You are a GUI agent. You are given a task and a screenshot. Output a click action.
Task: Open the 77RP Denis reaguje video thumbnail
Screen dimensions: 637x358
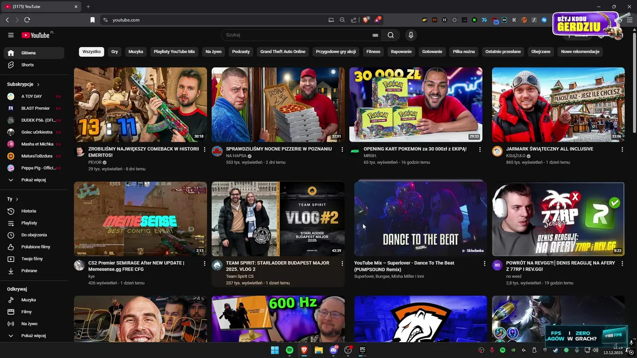point(558,219)
